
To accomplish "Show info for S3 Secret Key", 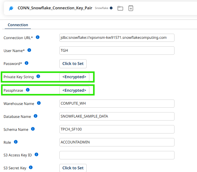I will pos(31,167).
